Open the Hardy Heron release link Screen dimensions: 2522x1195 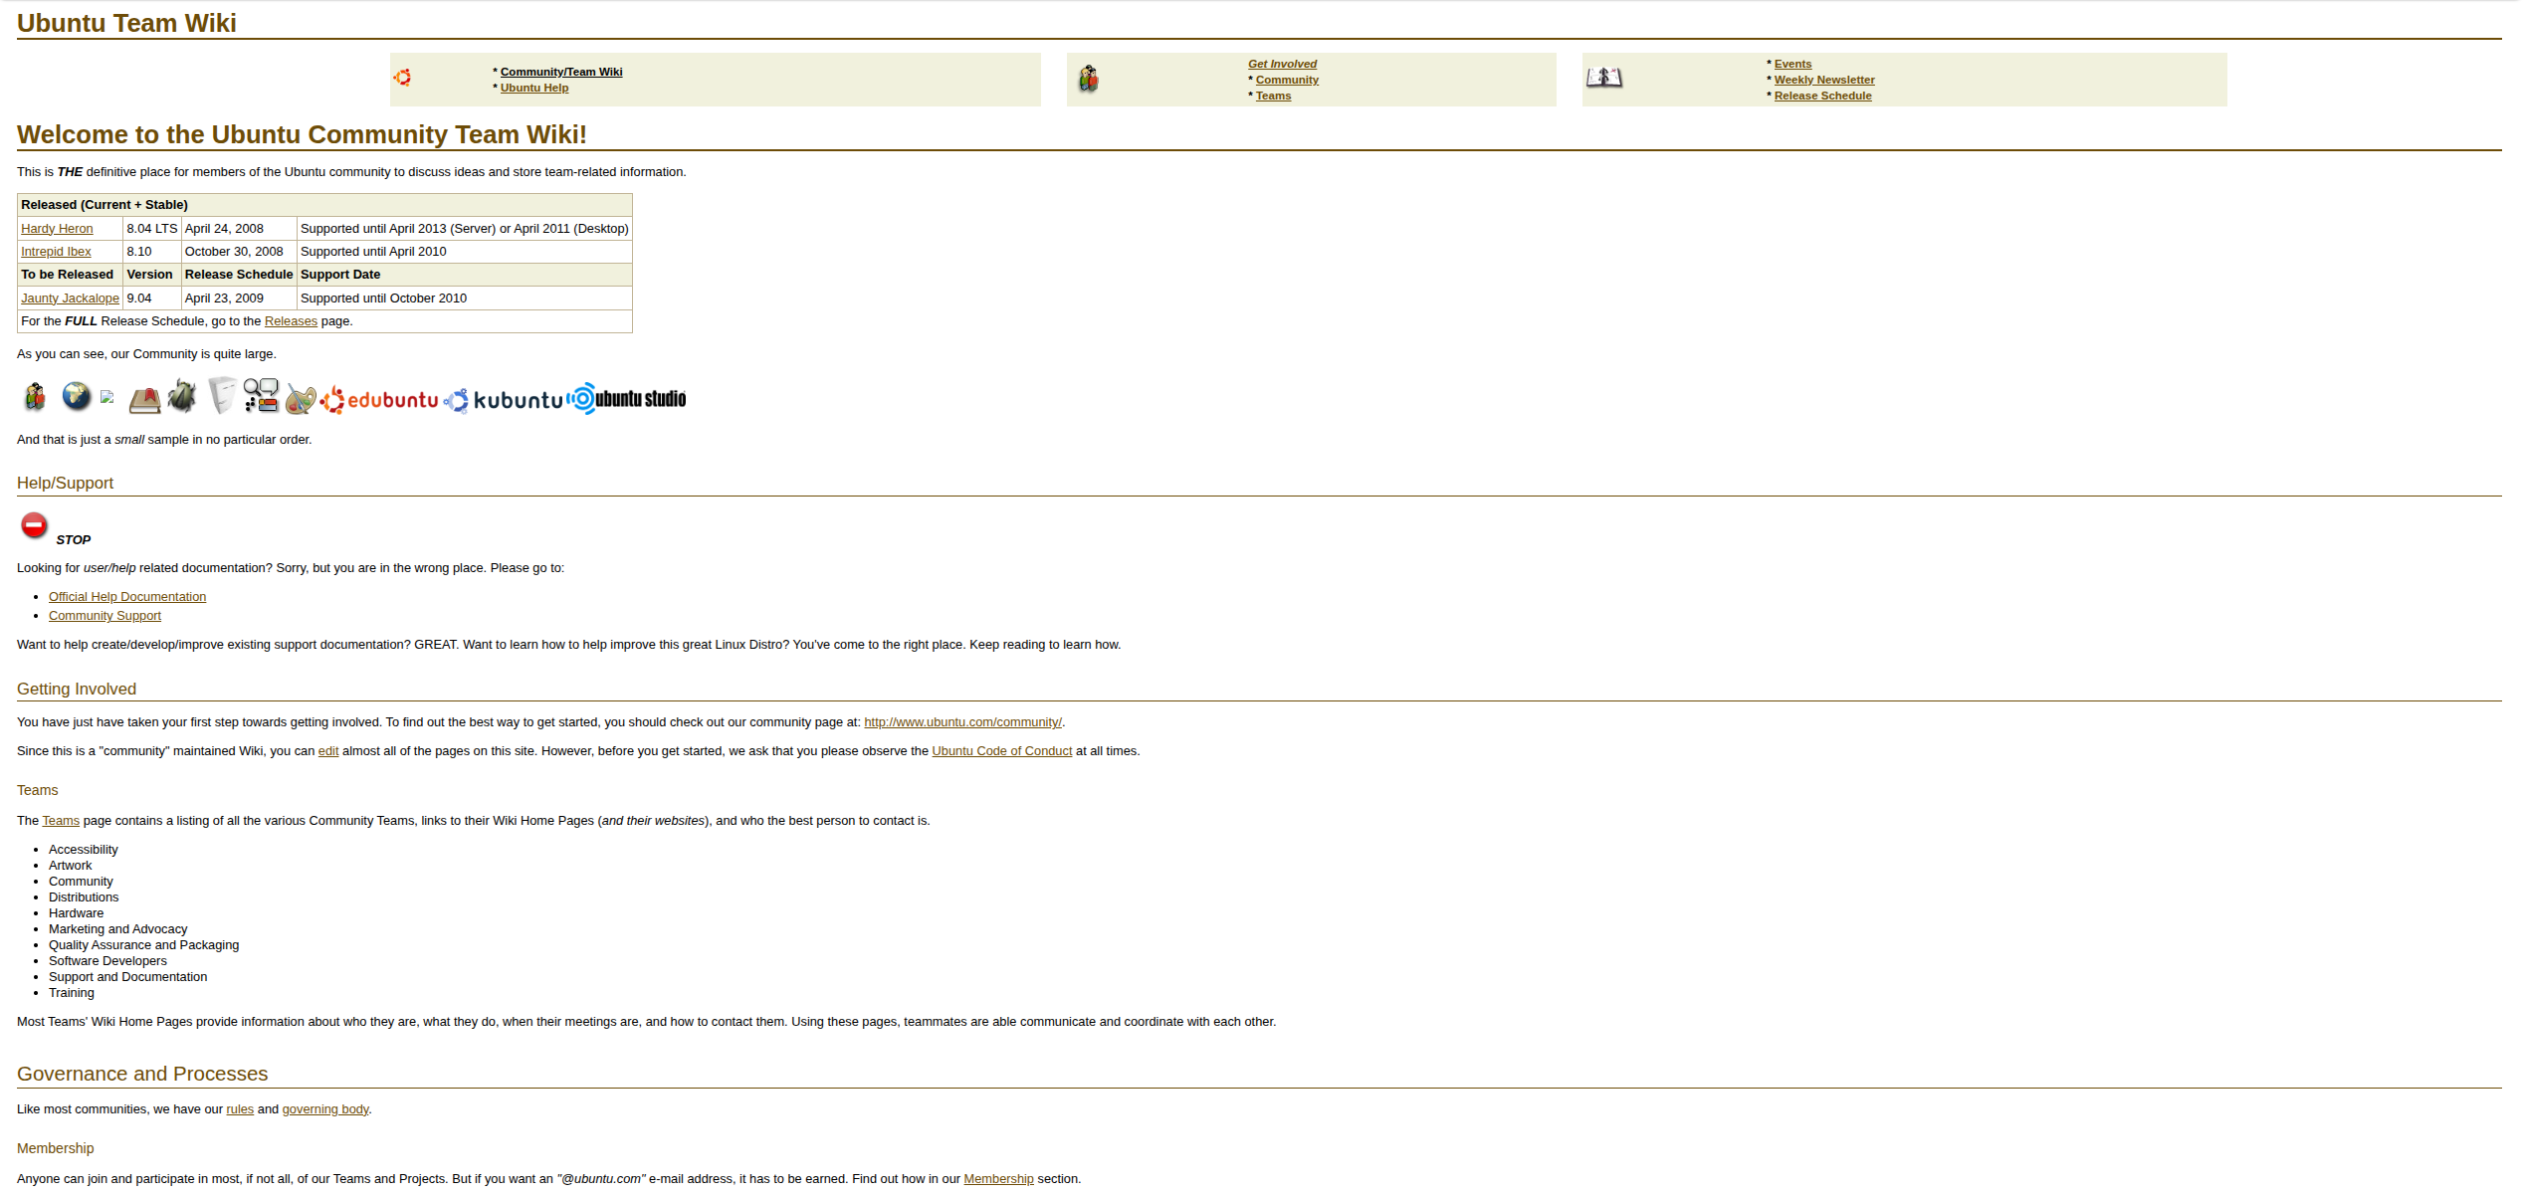(57, 229)
